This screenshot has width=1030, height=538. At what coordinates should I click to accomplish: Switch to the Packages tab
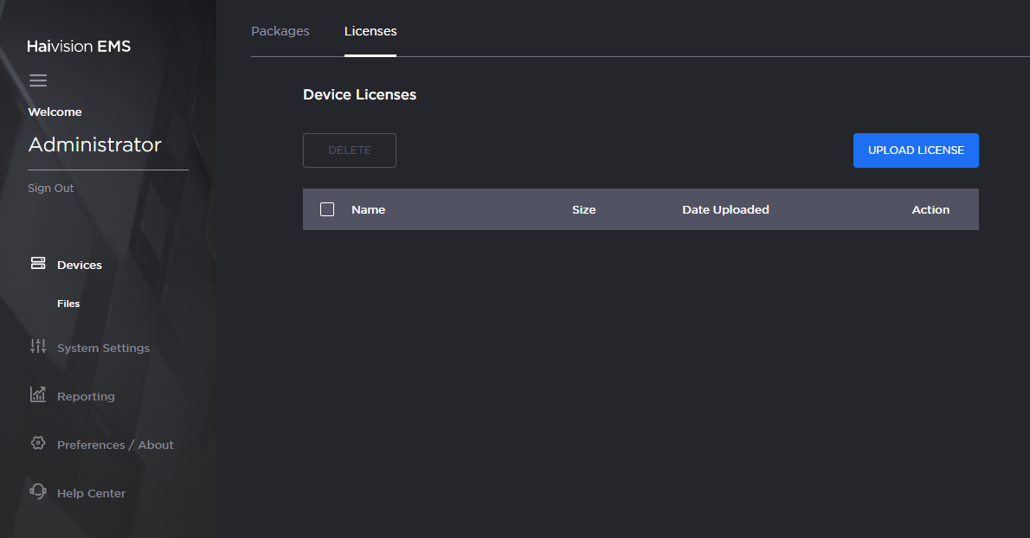point(280,30)
